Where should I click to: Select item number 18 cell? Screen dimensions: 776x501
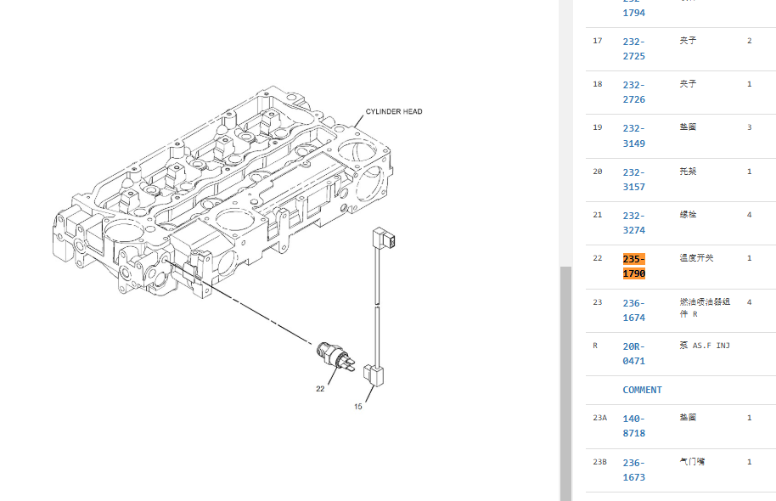598,84
